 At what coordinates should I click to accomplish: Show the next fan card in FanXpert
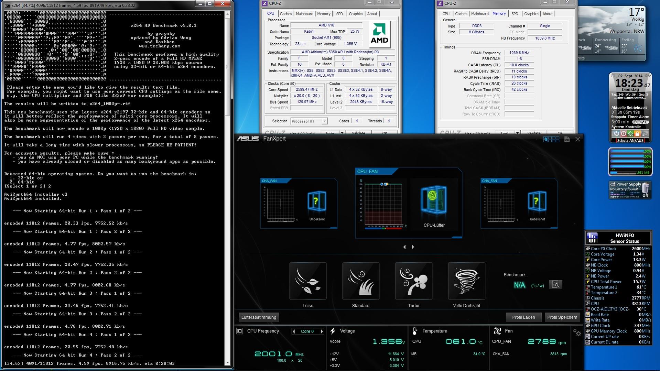(x=413, y=247)
